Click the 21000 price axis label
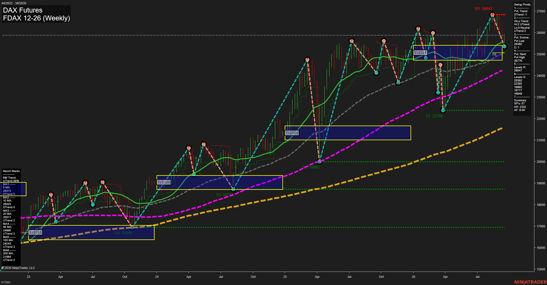This screenshot has width=547, height=285. (x=541, y=140)
